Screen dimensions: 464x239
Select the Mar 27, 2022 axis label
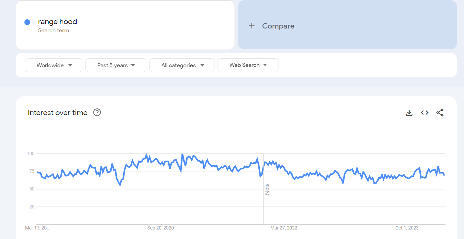pyautogui.click(x=284, y=228)
